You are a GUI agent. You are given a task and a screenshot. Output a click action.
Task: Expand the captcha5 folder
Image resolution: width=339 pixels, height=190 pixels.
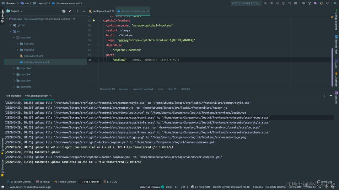click(14, 87)
